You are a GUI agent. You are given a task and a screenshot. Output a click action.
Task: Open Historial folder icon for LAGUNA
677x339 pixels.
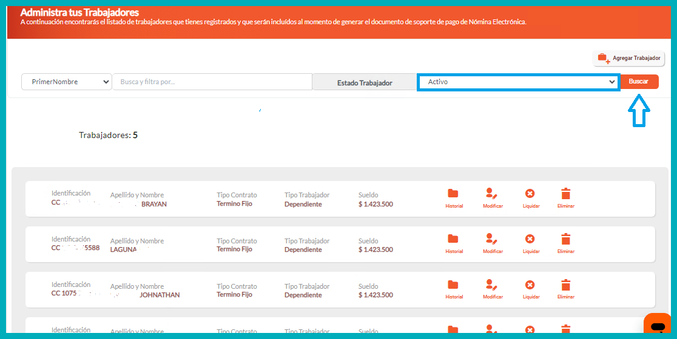(453, 239)
